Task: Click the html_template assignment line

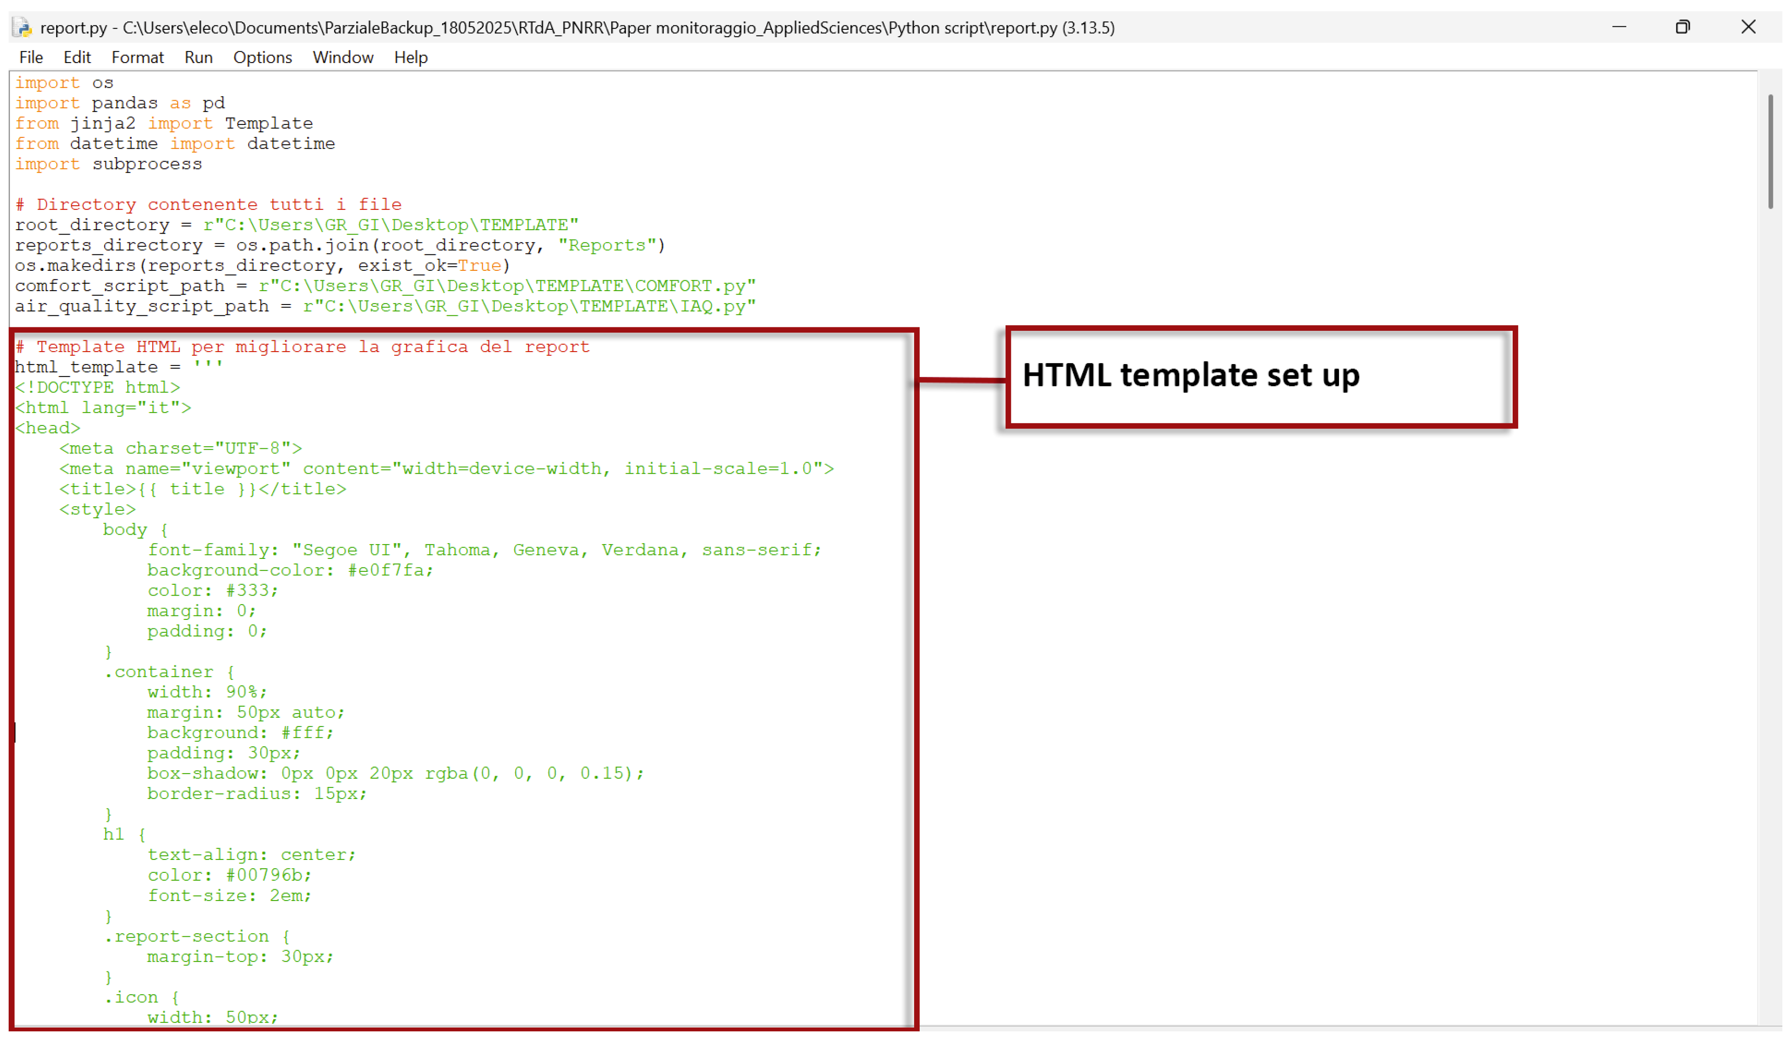Action: click(x=119, y=368)
